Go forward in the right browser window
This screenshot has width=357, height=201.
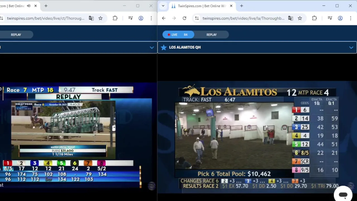(174, 18)
